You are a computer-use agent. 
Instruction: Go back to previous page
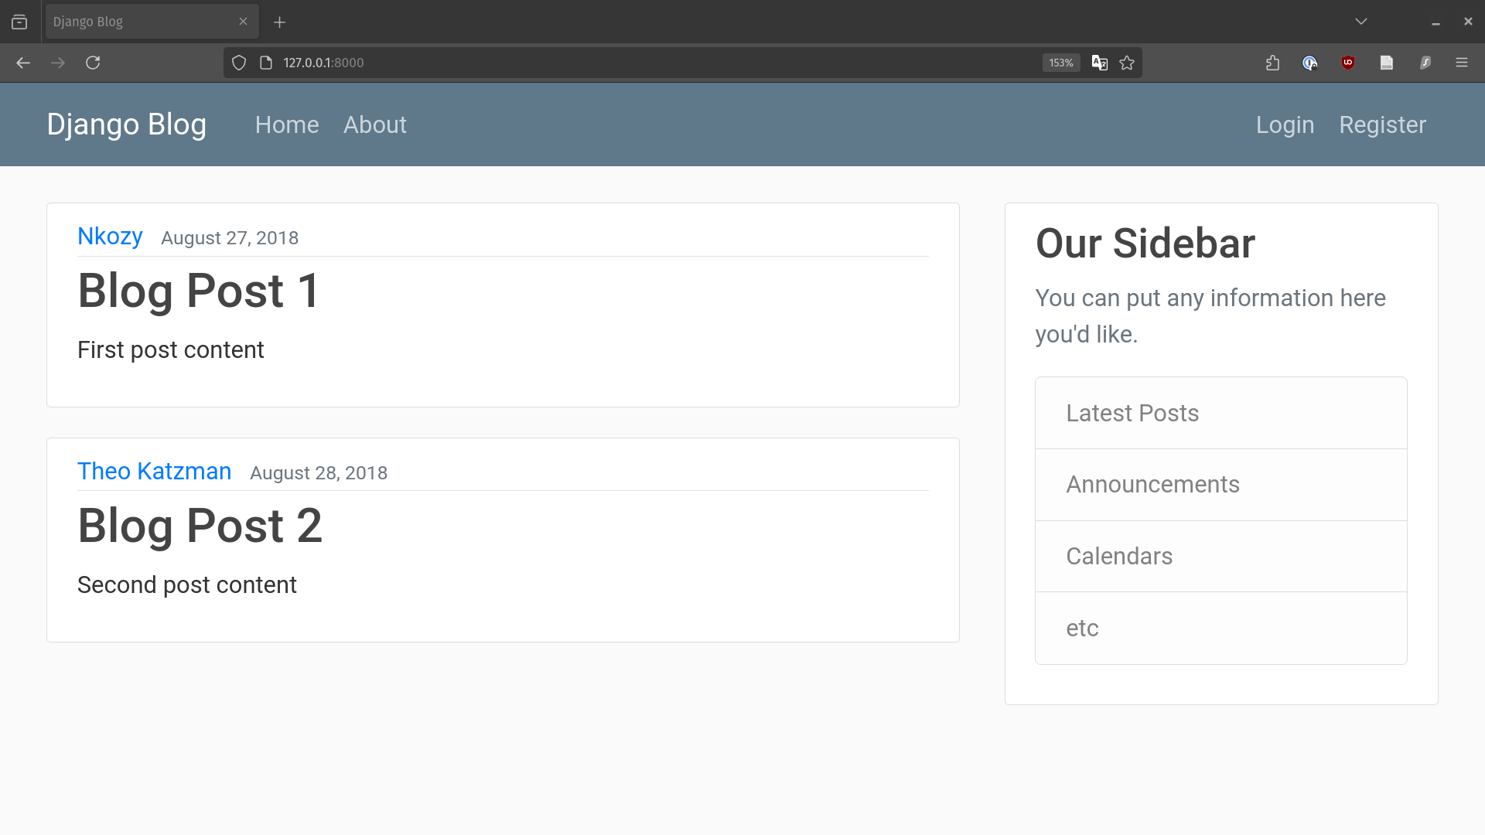[23, 63]
